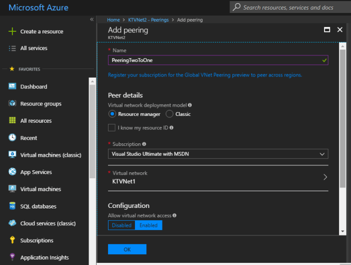
Task: Select Classic deployment model radio button
Action: click(170, 114)
